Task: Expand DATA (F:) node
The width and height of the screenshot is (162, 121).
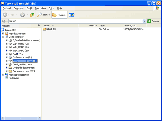Action: [6, 54]
